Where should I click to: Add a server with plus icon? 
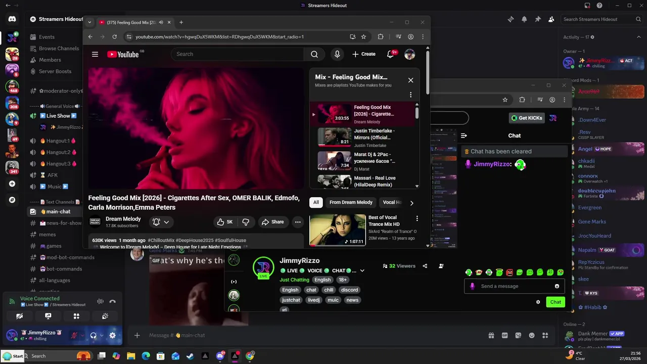tap(12, 184)
